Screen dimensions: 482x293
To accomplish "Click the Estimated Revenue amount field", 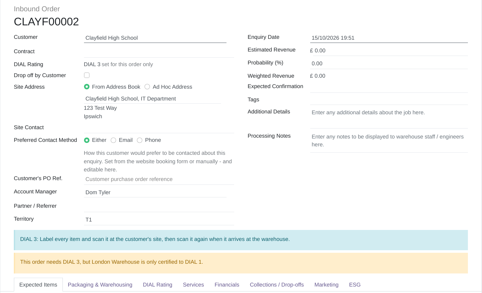I will tap(390, 51).
